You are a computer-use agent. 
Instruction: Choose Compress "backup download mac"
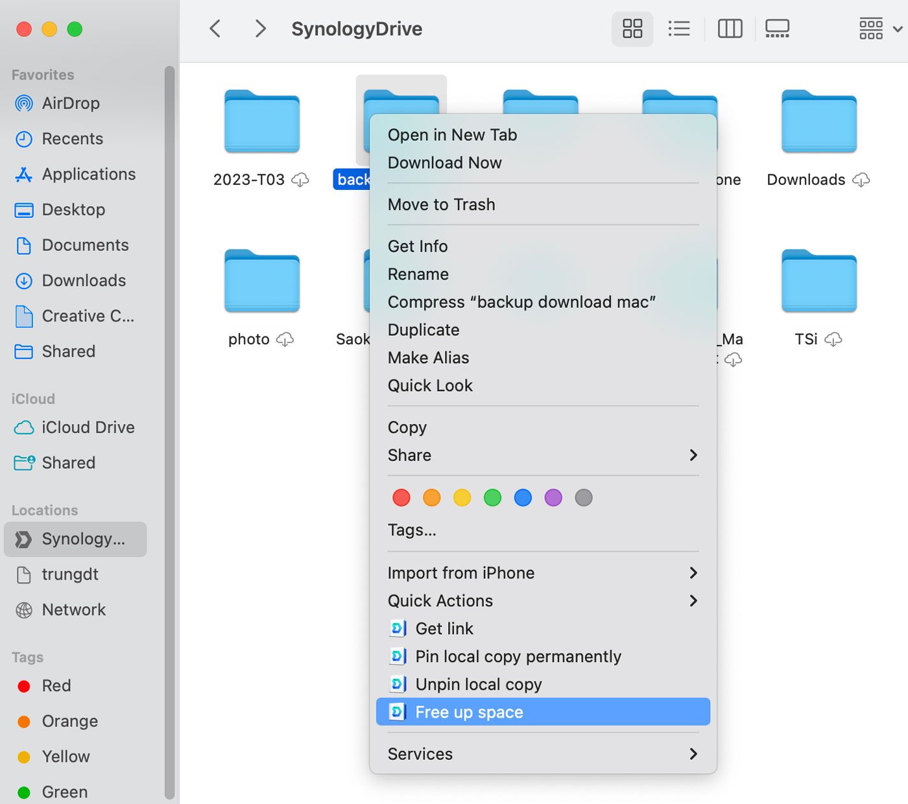point(543,302)
